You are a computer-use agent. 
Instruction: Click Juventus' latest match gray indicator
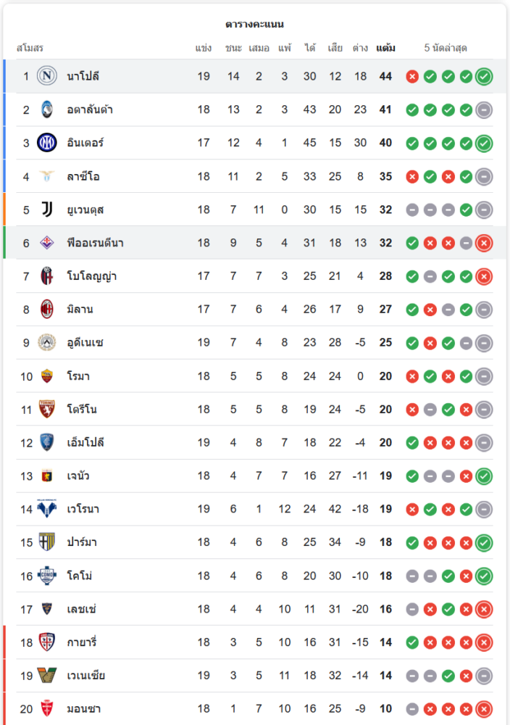[484, 210]
